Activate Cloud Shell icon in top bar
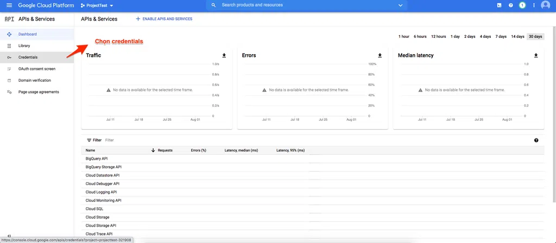Viewport: 556px width, 243px height. pos(500,5)
